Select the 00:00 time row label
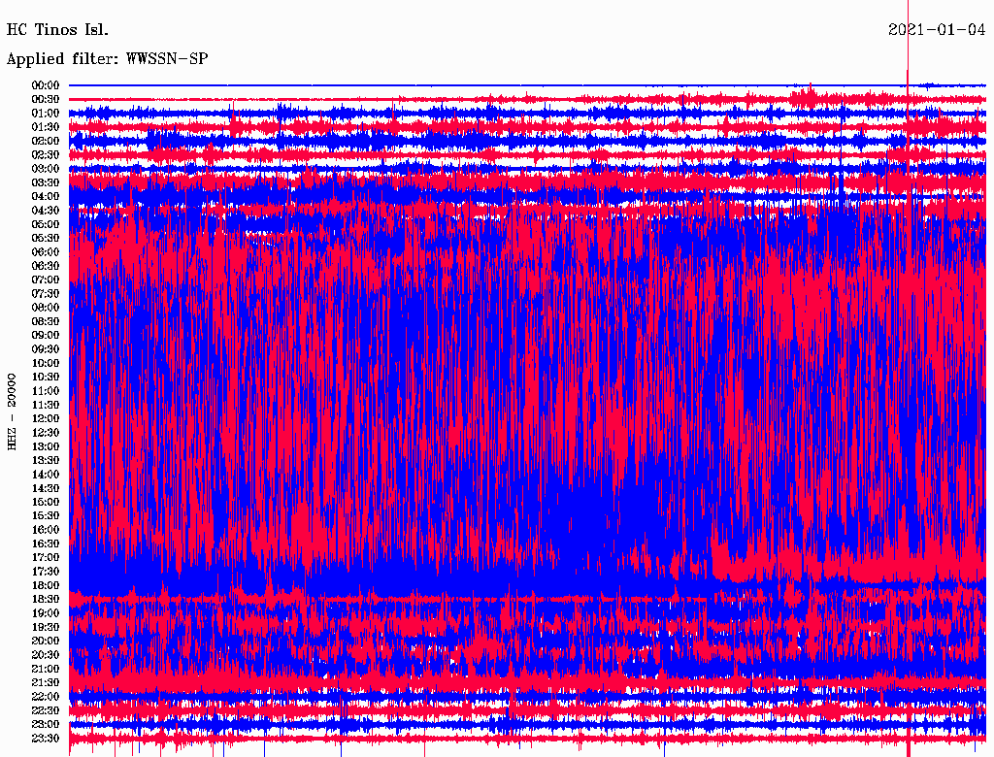 tap(46, 85)
